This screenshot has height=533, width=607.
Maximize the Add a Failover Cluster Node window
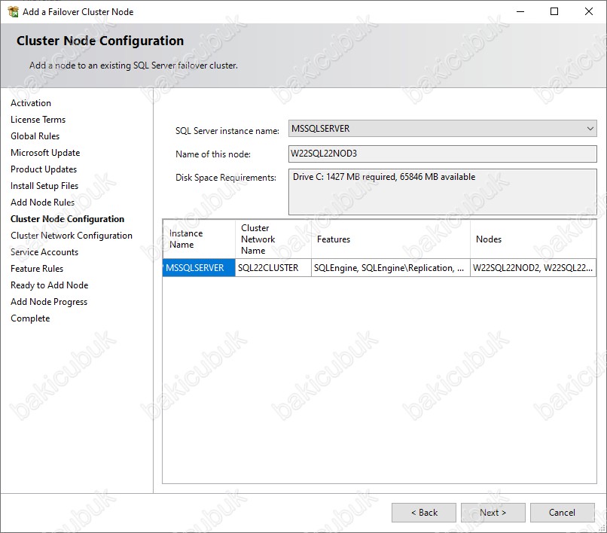coord(554,11)
